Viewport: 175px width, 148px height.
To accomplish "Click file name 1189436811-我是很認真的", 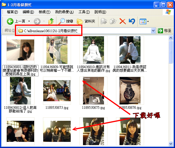I will [130, 69].
